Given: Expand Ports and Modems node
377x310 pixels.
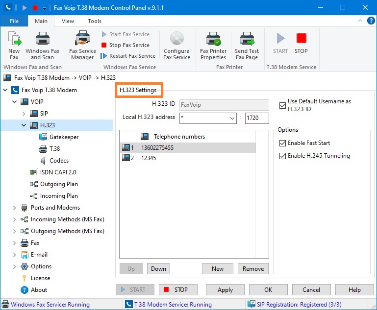Looking at the screenshot, I should pyautogui.click(x=15, y=208).
